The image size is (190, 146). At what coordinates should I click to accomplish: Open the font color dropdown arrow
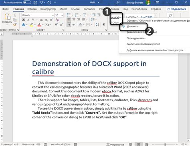click(43, 25)
